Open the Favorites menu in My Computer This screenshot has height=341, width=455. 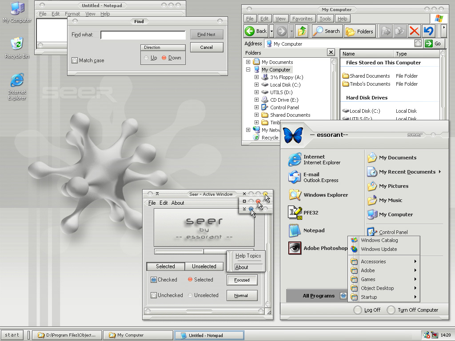click(x=302, y=19)
